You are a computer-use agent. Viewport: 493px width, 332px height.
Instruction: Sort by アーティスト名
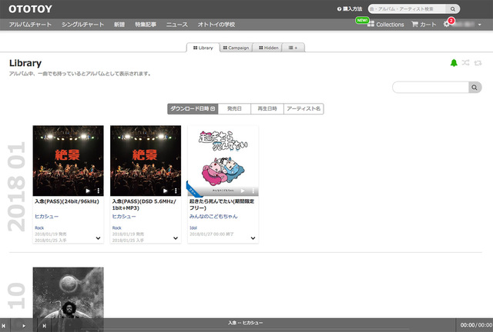pos(304,108)
